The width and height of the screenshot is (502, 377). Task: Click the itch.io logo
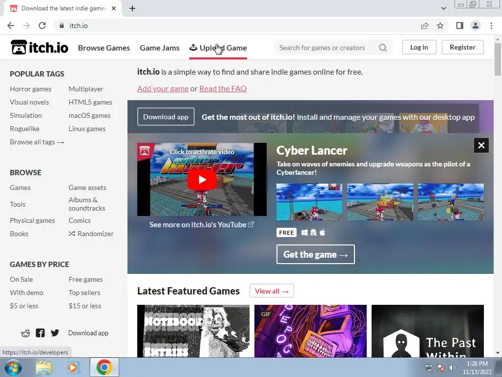(x=40, y=48)
